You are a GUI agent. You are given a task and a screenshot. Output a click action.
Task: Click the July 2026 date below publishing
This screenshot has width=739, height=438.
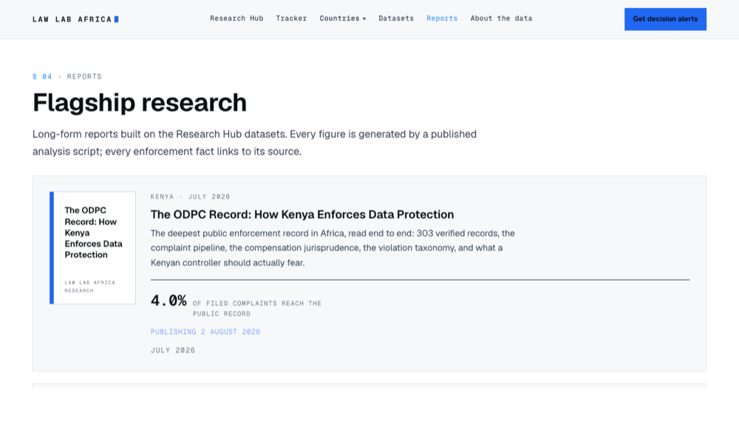(173, 350)
